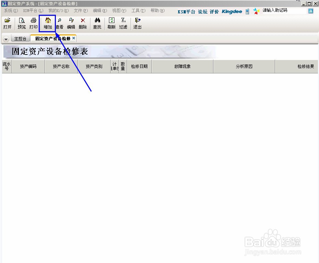
Task: Click the 编辑 edit toolbar icon
Action: click(71, 23)
